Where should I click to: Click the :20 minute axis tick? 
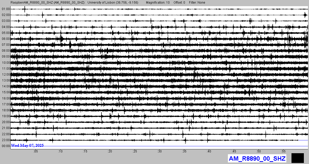[x=110, y=151]
